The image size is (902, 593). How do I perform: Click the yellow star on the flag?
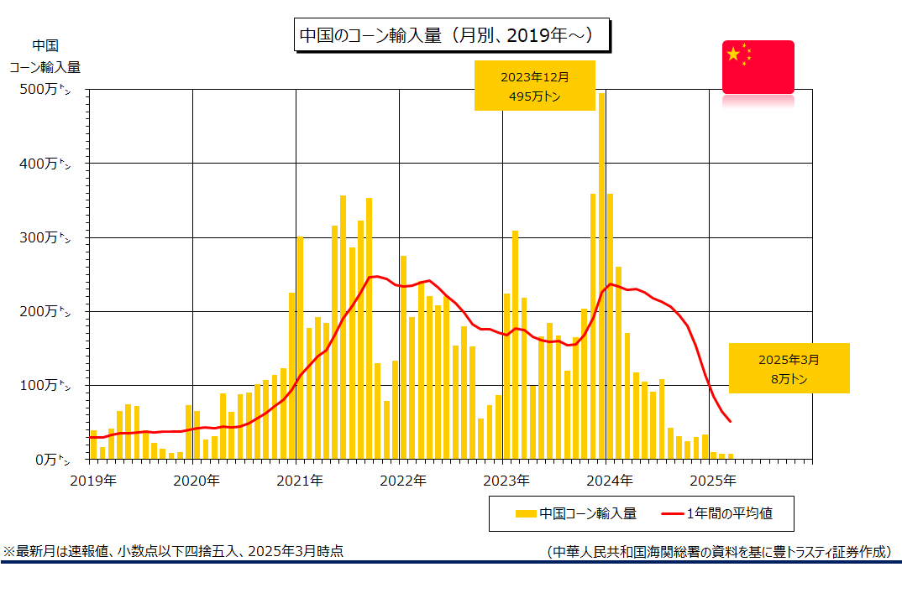tap(733, 55)
